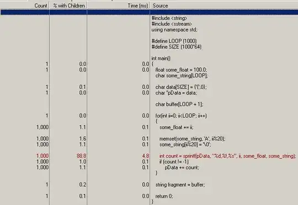The image size is (298, 205).
Task: Select the char buffer[LOOP + 1]; line
Action: click(x=179, y=104)
